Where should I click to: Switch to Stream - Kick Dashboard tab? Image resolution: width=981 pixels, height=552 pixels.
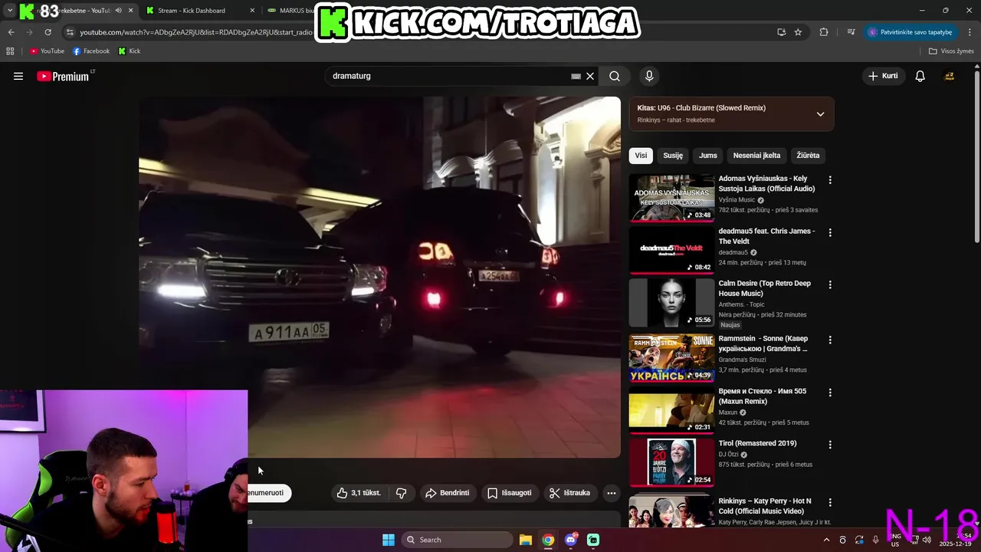point(192,11)
